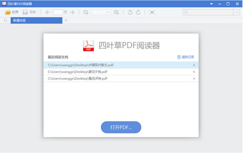Click the 打开PDF... button

click(x=121, y=127)
